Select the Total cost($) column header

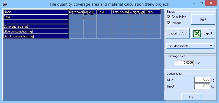point(120,12)
